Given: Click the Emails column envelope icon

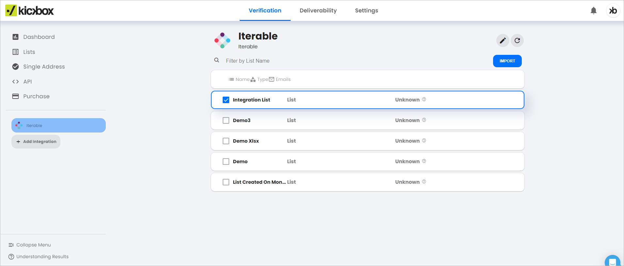Looking at the screenshot, I should pos(272,79).
